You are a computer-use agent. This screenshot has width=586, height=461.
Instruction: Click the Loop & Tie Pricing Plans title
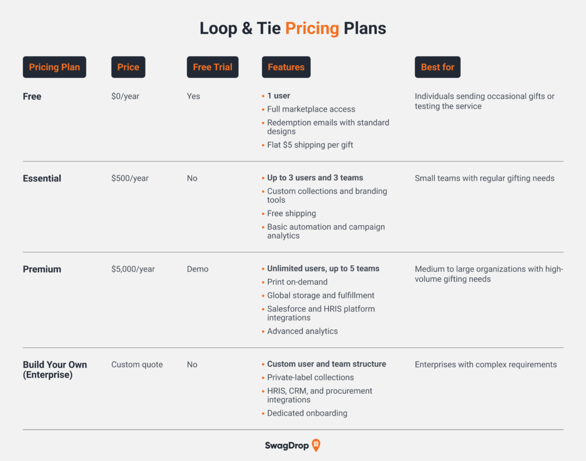coord(293,28)
